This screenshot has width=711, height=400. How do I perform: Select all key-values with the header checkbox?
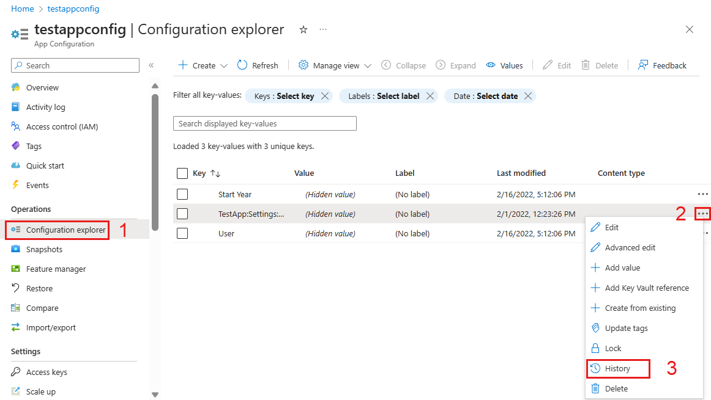point(182,173)
